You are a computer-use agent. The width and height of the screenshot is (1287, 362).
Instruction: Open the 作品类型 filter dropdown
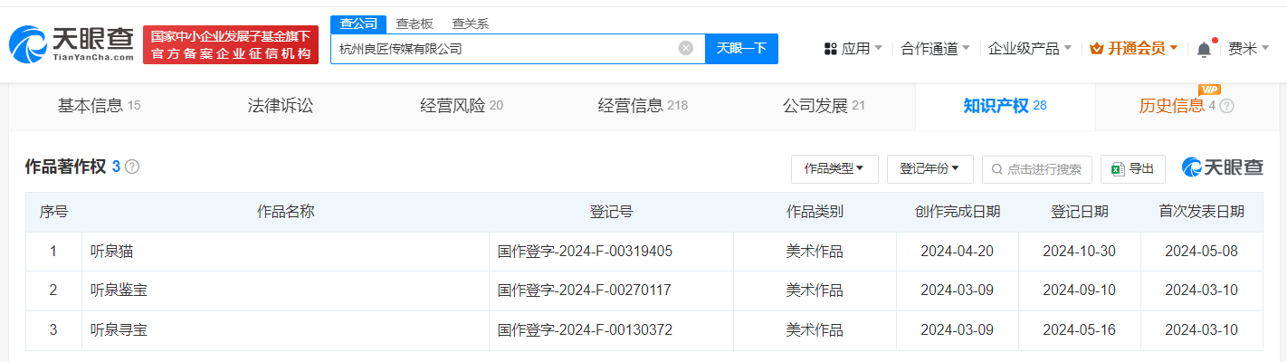pyautogui.click(x=834, y=169)
